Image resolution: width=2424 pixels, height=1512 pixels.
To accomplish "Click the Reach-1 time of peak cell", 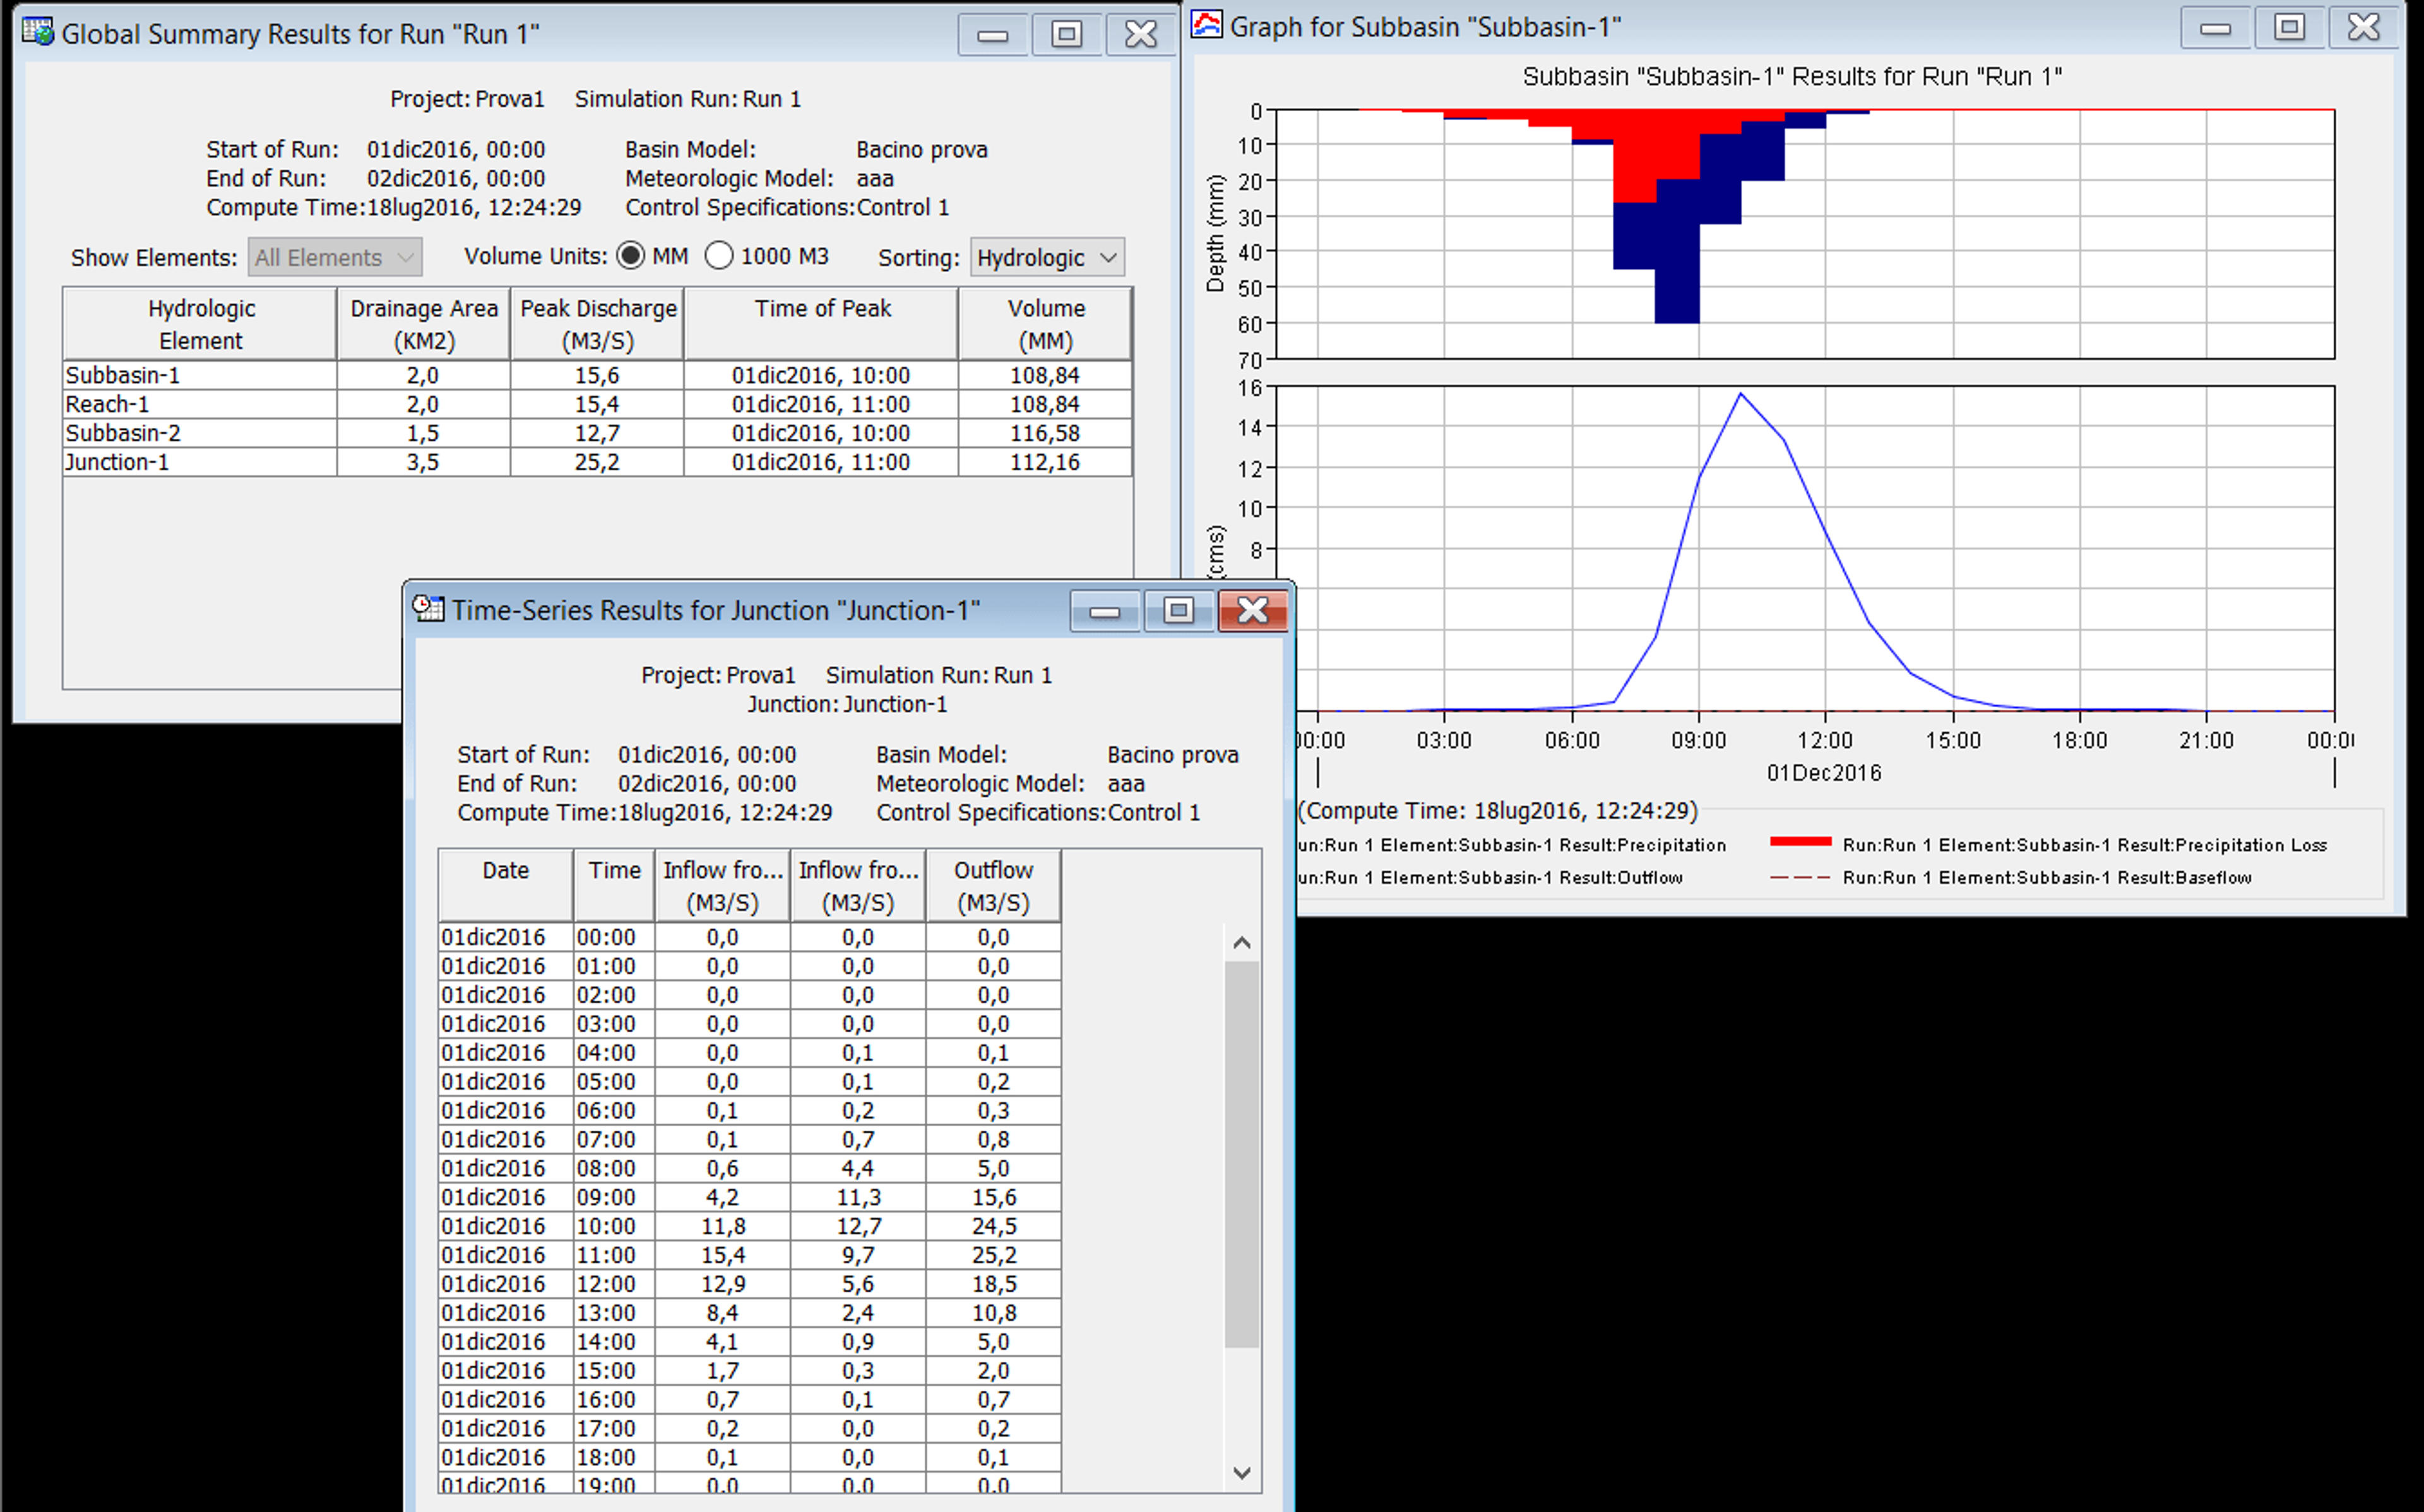I will click(822, 404).
